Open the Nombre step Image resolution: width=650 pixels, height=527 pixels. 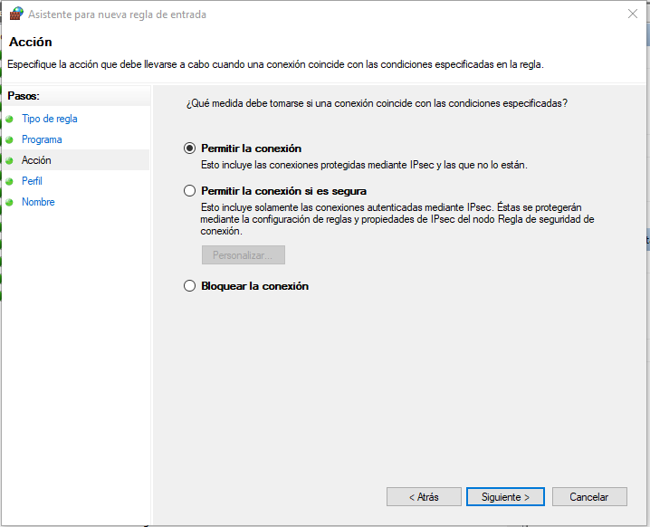coord(38,202)
